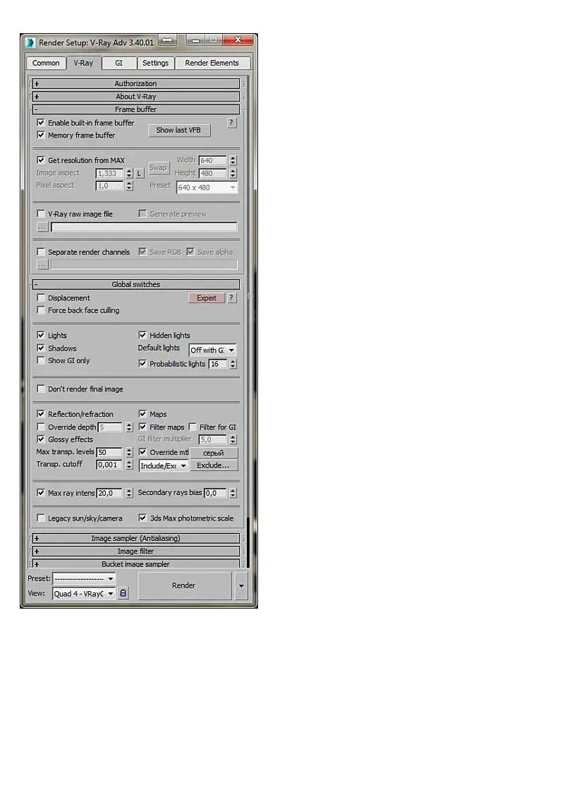Click the Max ray intens spinner arrows
The image size is (562, 792).
(129, 493)
